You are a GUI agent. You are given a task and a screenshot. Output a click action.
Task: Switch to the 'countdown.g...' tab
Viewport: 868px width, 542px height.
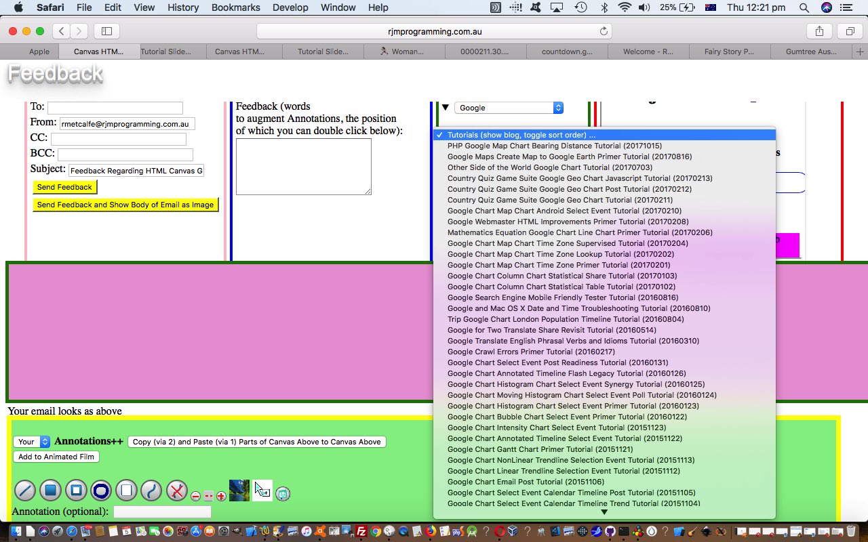click(x=567, y=51)
